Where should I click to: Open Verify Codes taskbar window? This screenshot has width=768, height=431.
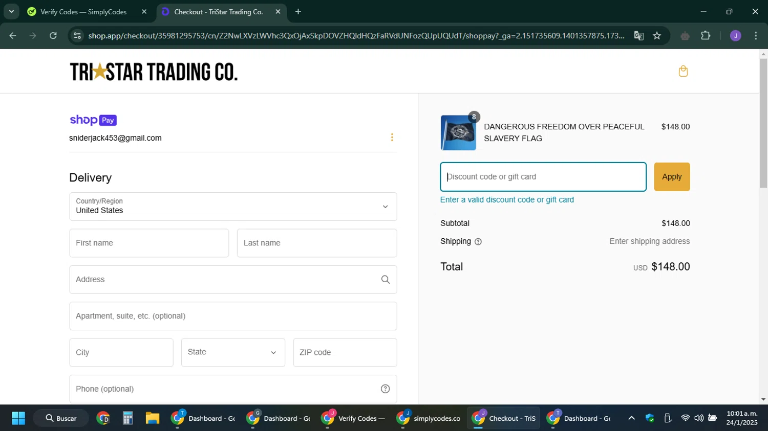click(353, 418)
